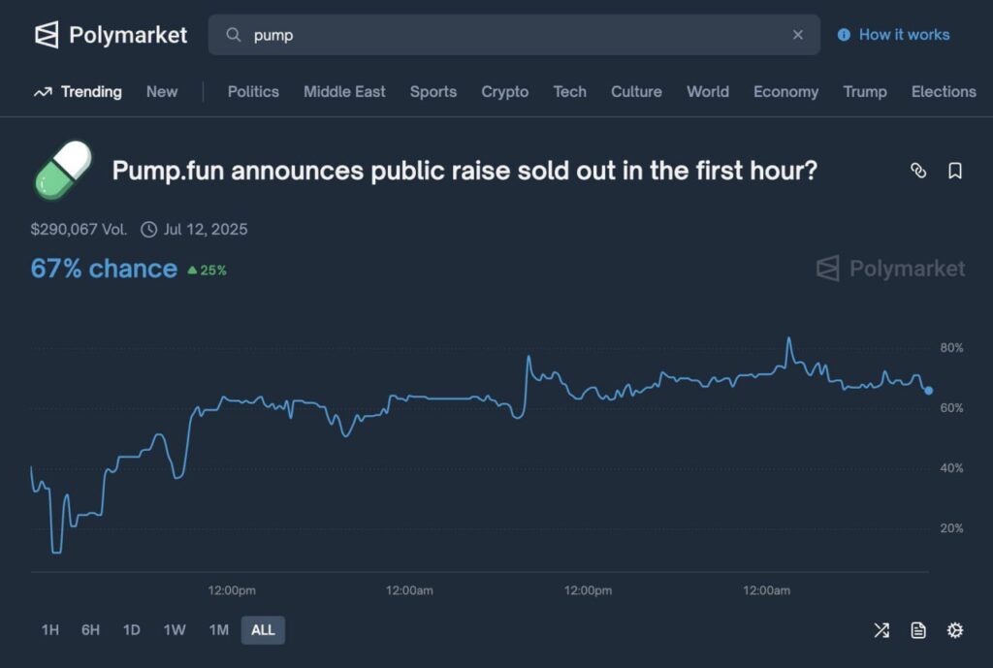This screenshot has width=993, height=668.
Task: Open the market title link
Action: 464,171
